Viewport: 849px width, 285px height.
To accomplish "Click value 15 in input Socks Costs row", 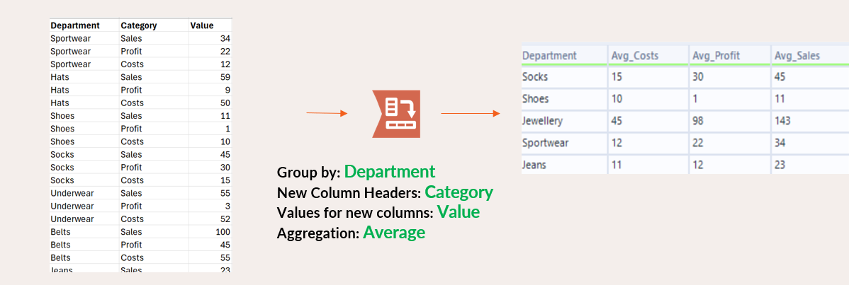I will pyautogui.click(x=225, y=180).
